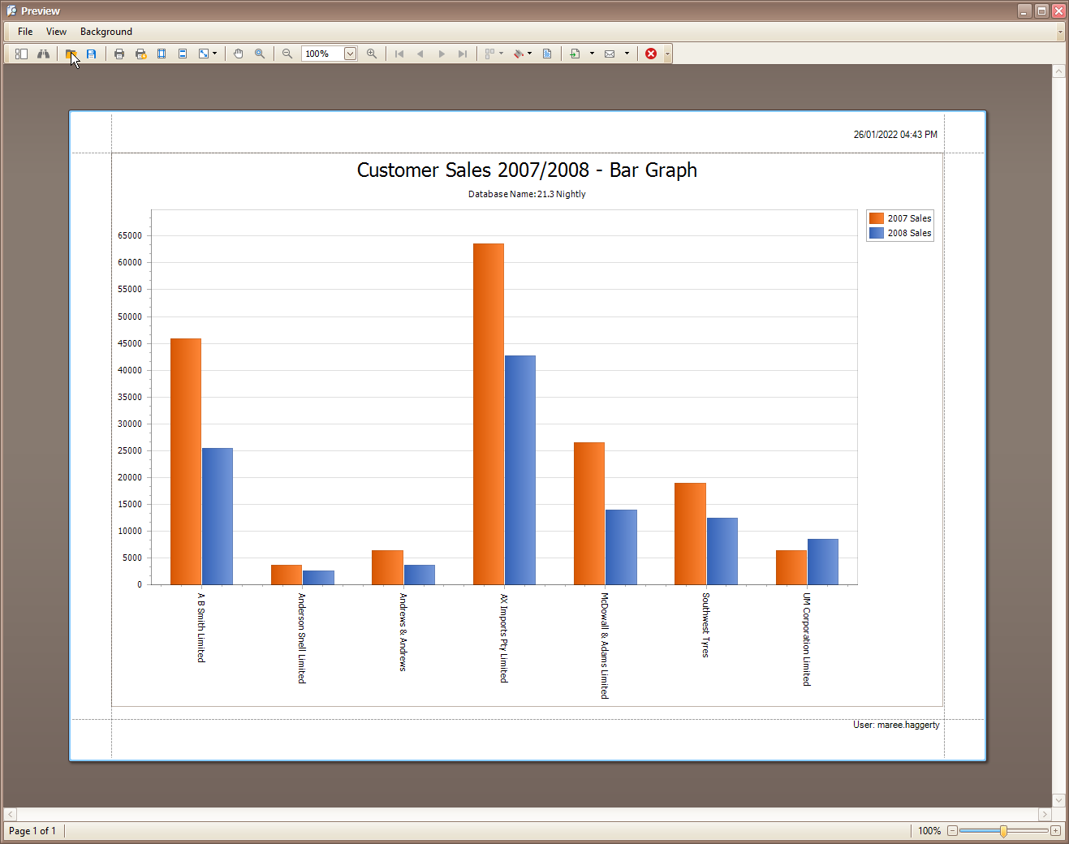The image size is (1069, 844).
Task: Open the Background menu
Action: coord(106,32)
